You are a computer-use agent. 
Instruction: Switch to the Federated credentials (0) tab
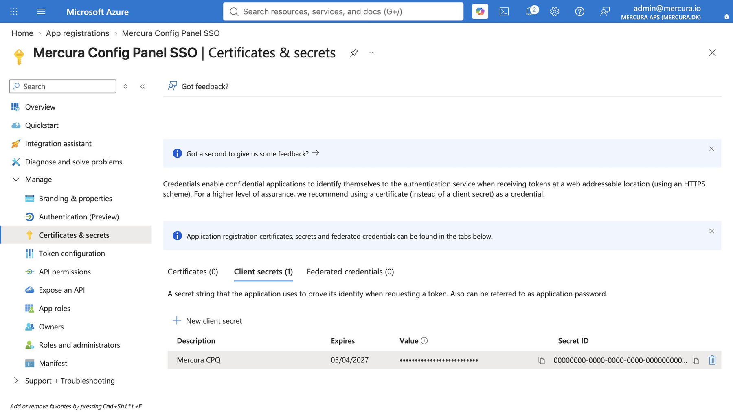(x=350, y=272)
